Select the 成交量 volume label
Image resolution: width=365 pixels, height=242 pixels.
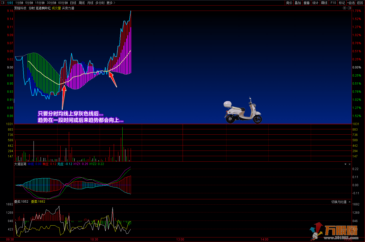point(56,8)
